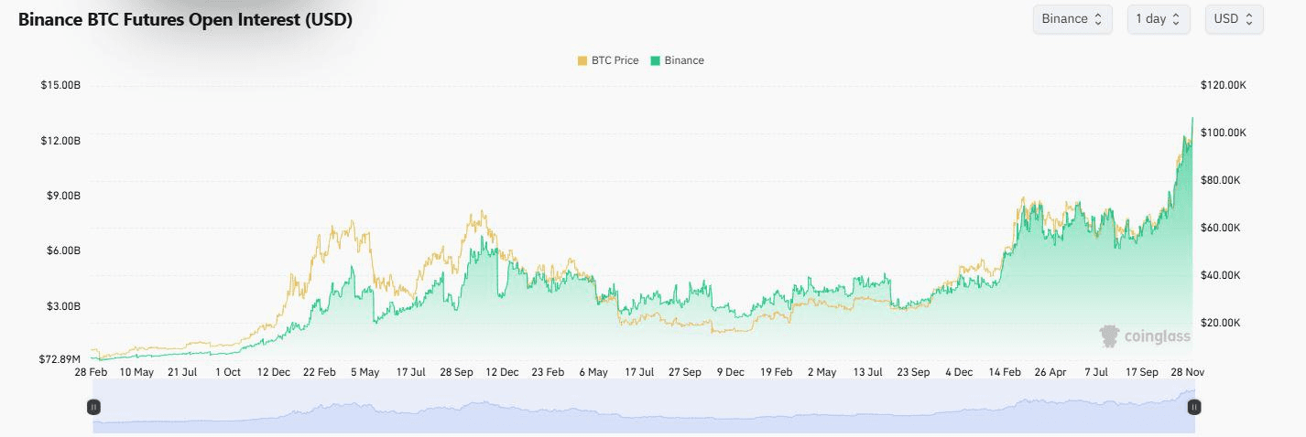Click the 22 Feb date label
This screenshot has width=1306, height=437.
(x=320, y=372)
